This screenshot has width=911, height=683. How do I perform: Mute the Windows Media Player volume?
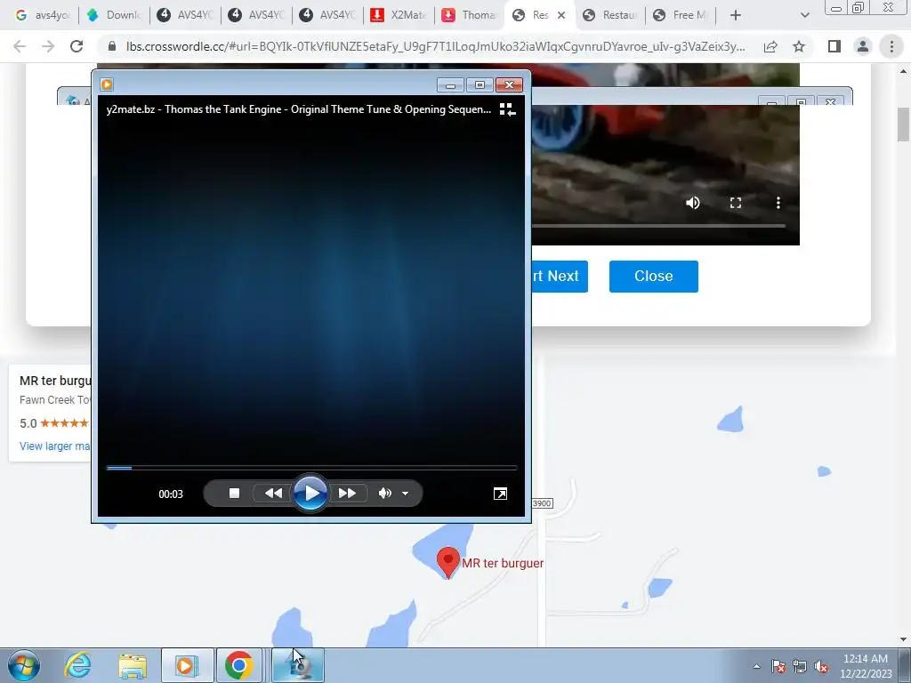(384, 493)
